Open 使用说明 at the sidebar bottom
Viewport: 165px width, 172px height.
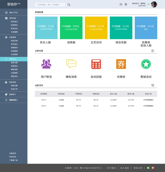(12, 157)
